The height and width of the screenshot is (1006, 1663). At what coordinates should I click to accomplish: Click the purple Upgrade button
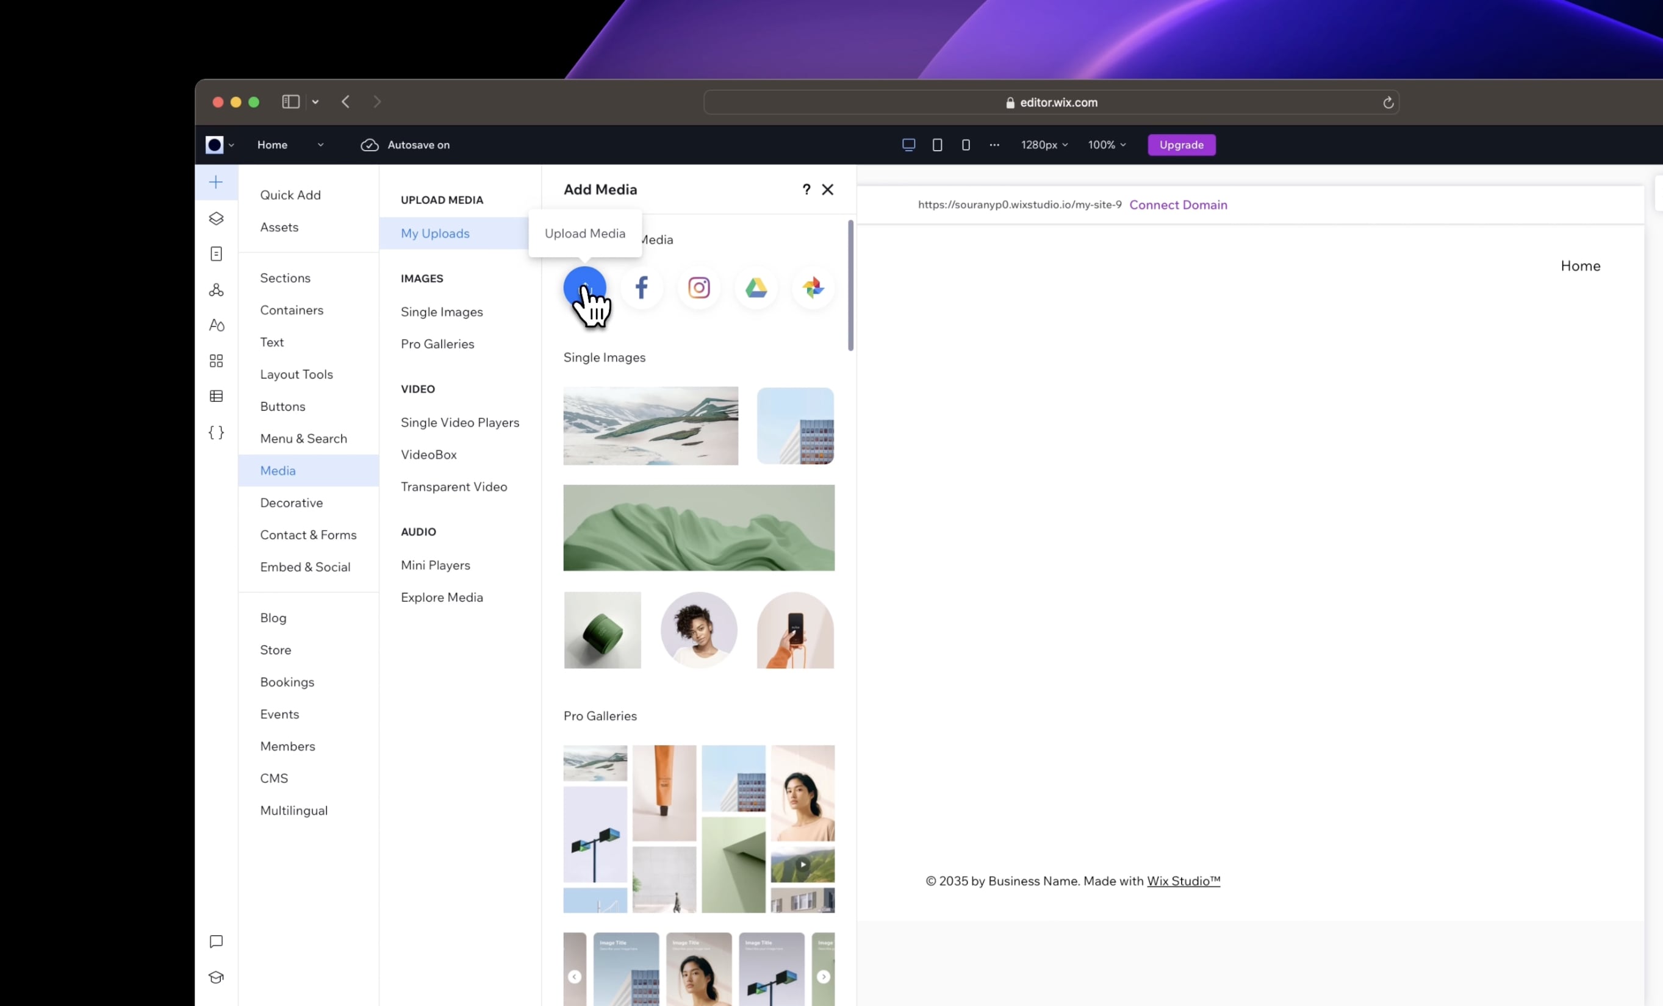point(1182,145)
